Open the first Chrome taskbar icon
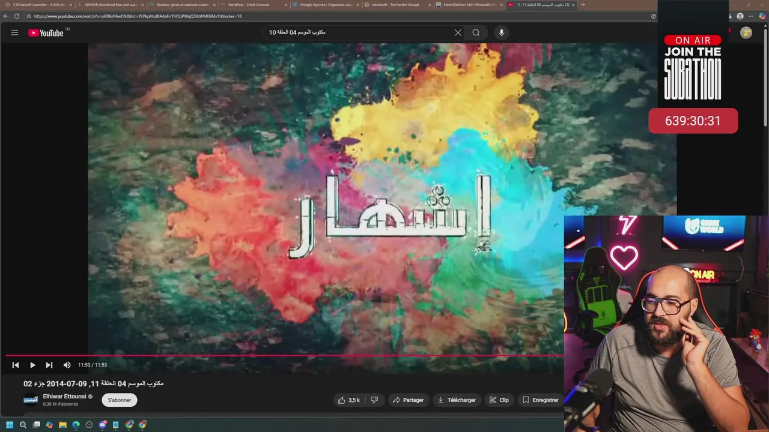The width and height of the screenshot is (769, 432). coord(129,425)
